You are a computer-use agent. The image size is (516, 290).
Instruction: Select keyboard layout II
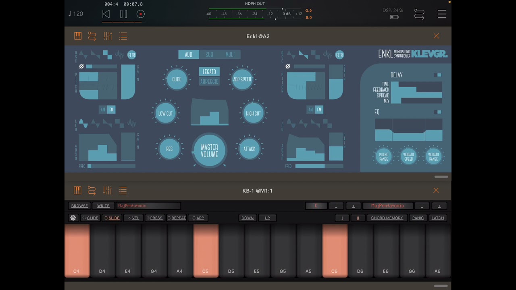pos(358,218)
